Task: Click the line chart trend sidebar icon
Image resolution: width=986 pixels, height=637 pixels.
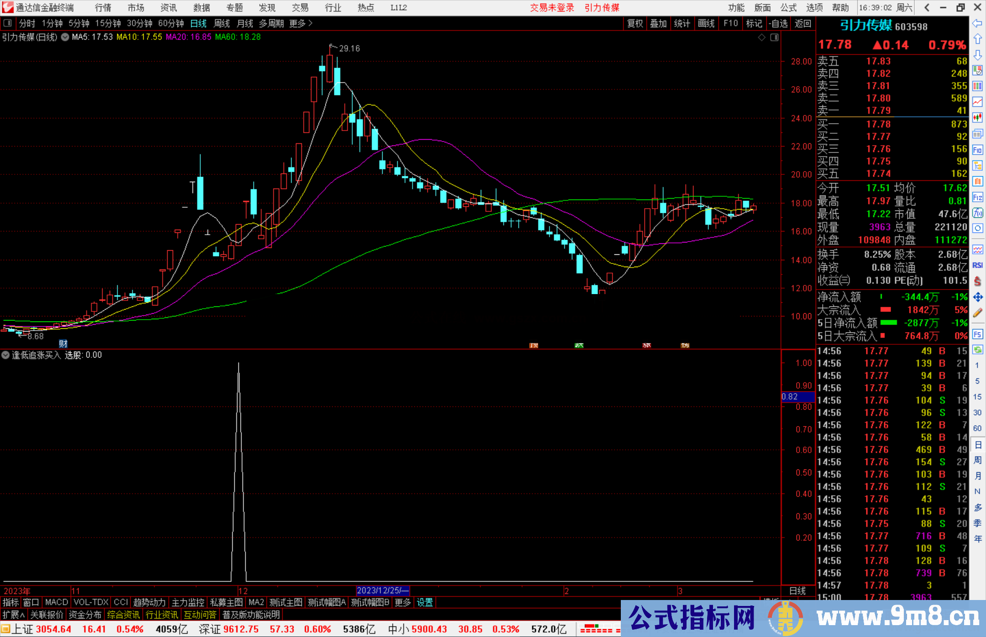Action: 977,102
